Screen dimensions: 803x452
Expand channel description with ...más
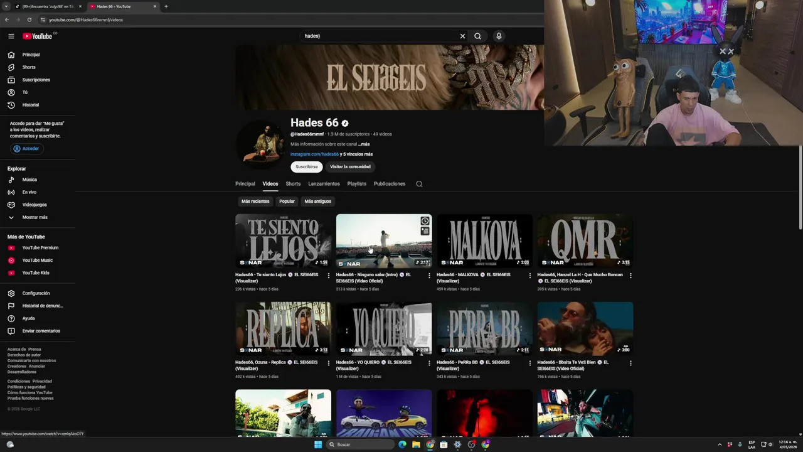[364, 144]
